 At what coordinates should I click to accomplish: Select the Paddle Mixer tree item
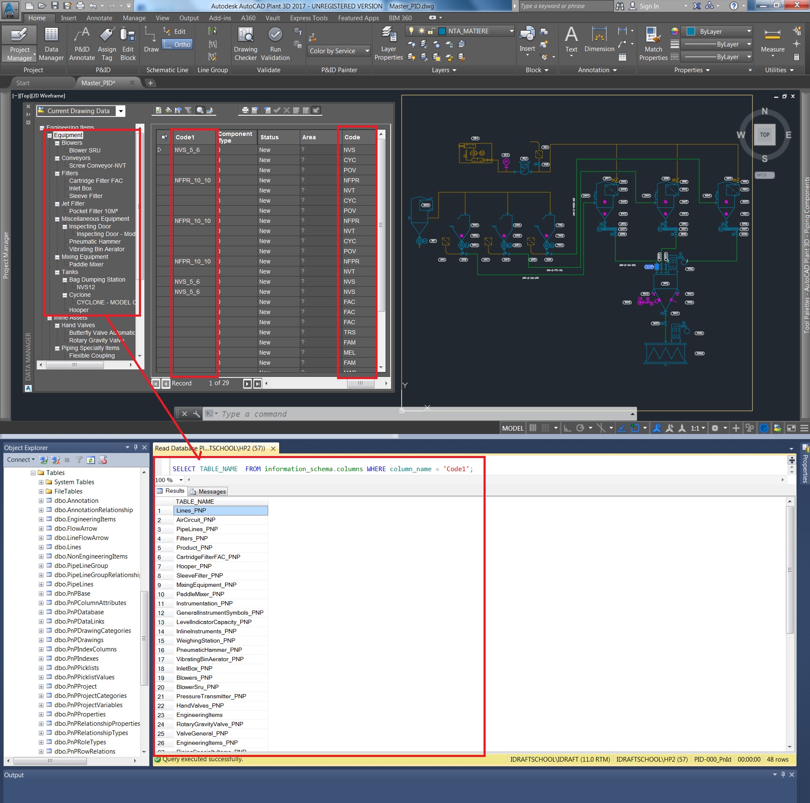tap(86, 264)
